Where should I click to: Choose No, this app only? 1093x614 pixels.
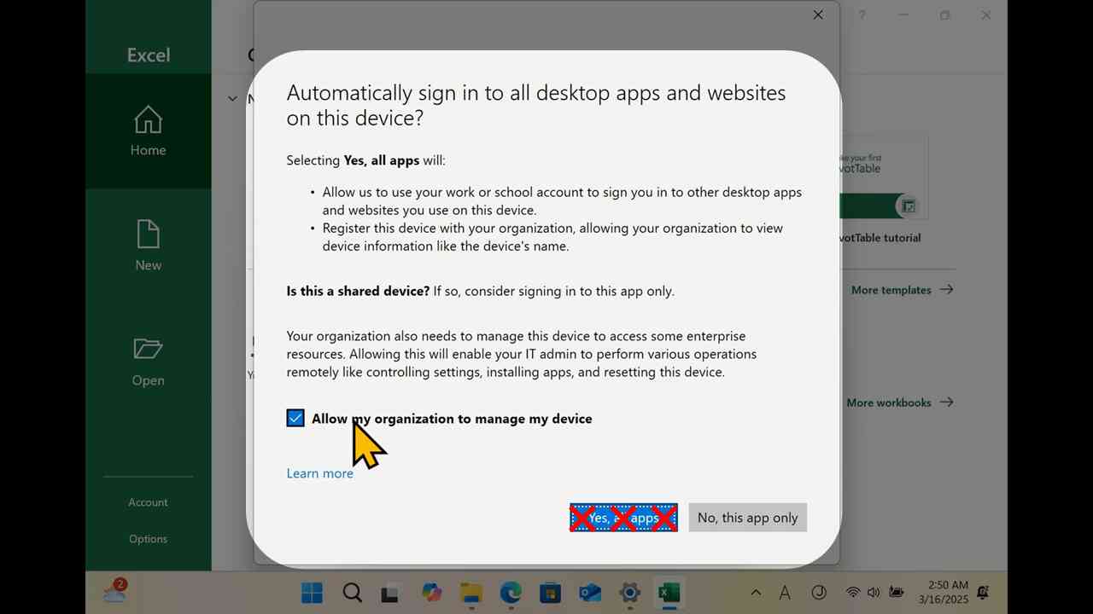747,518
